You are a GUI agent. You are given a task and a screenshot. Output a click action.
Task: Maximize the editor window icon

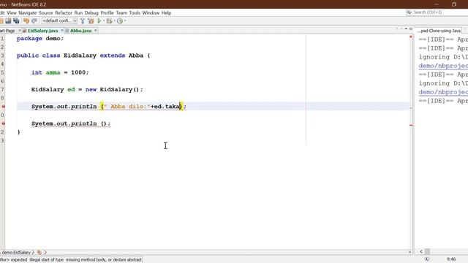click(411, 29)
